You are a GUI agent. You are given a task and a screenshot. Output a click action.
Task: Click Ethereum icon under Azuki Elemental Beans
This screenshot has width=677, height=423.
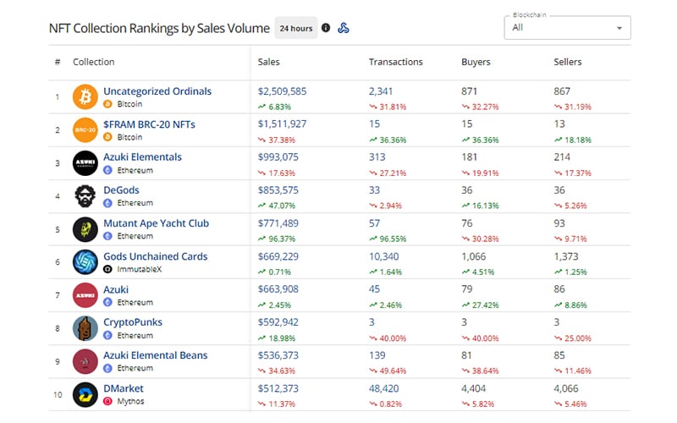[x=108, y=368]
